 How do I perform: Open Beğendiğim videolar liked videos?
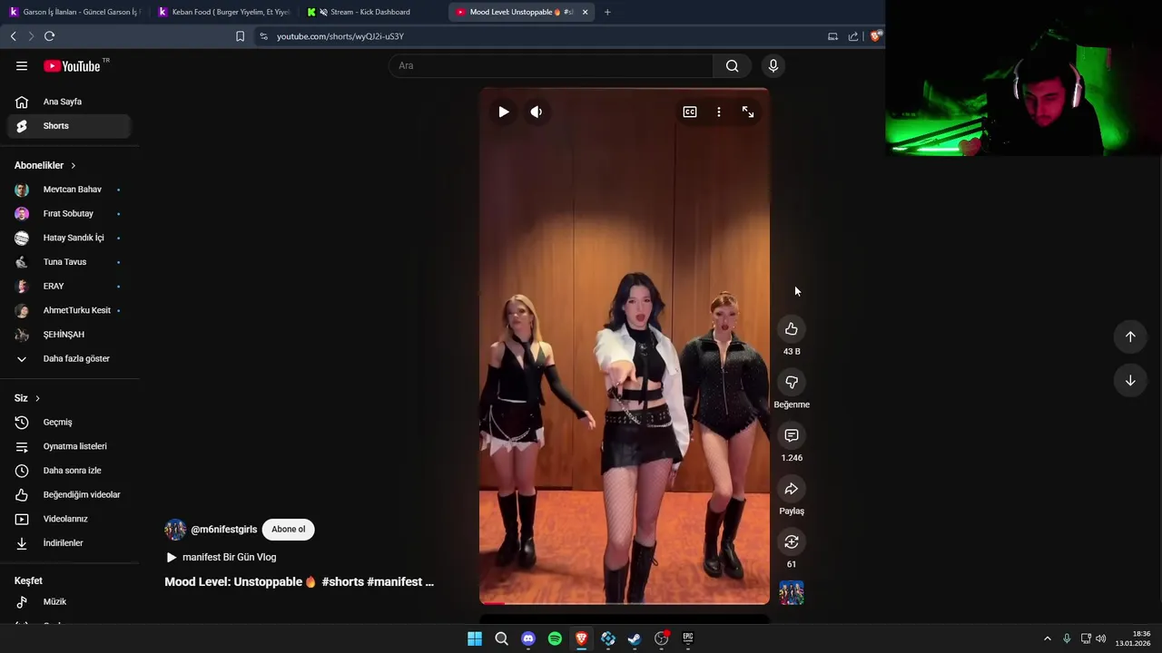[x=69, y=494]
